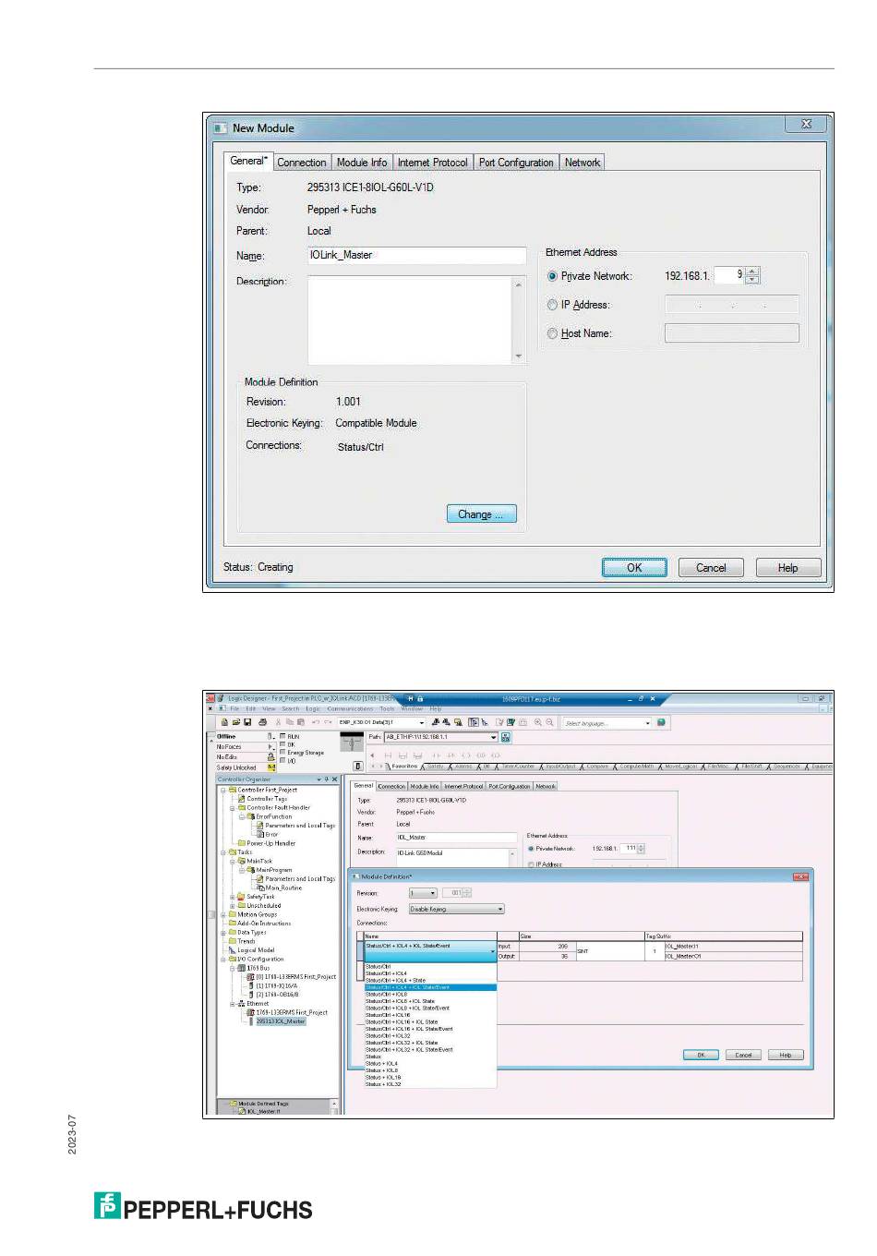
Task: Save the project via the floppy disk icon
Action: point(247,722)
